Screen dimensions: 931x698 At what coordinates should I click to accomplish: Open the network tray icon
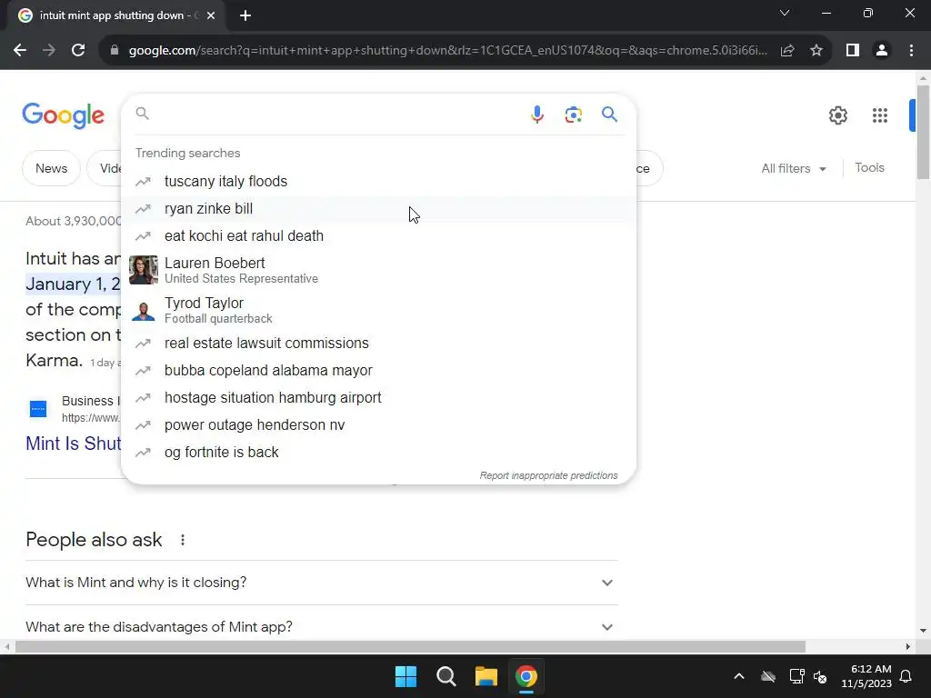point(796,676)
